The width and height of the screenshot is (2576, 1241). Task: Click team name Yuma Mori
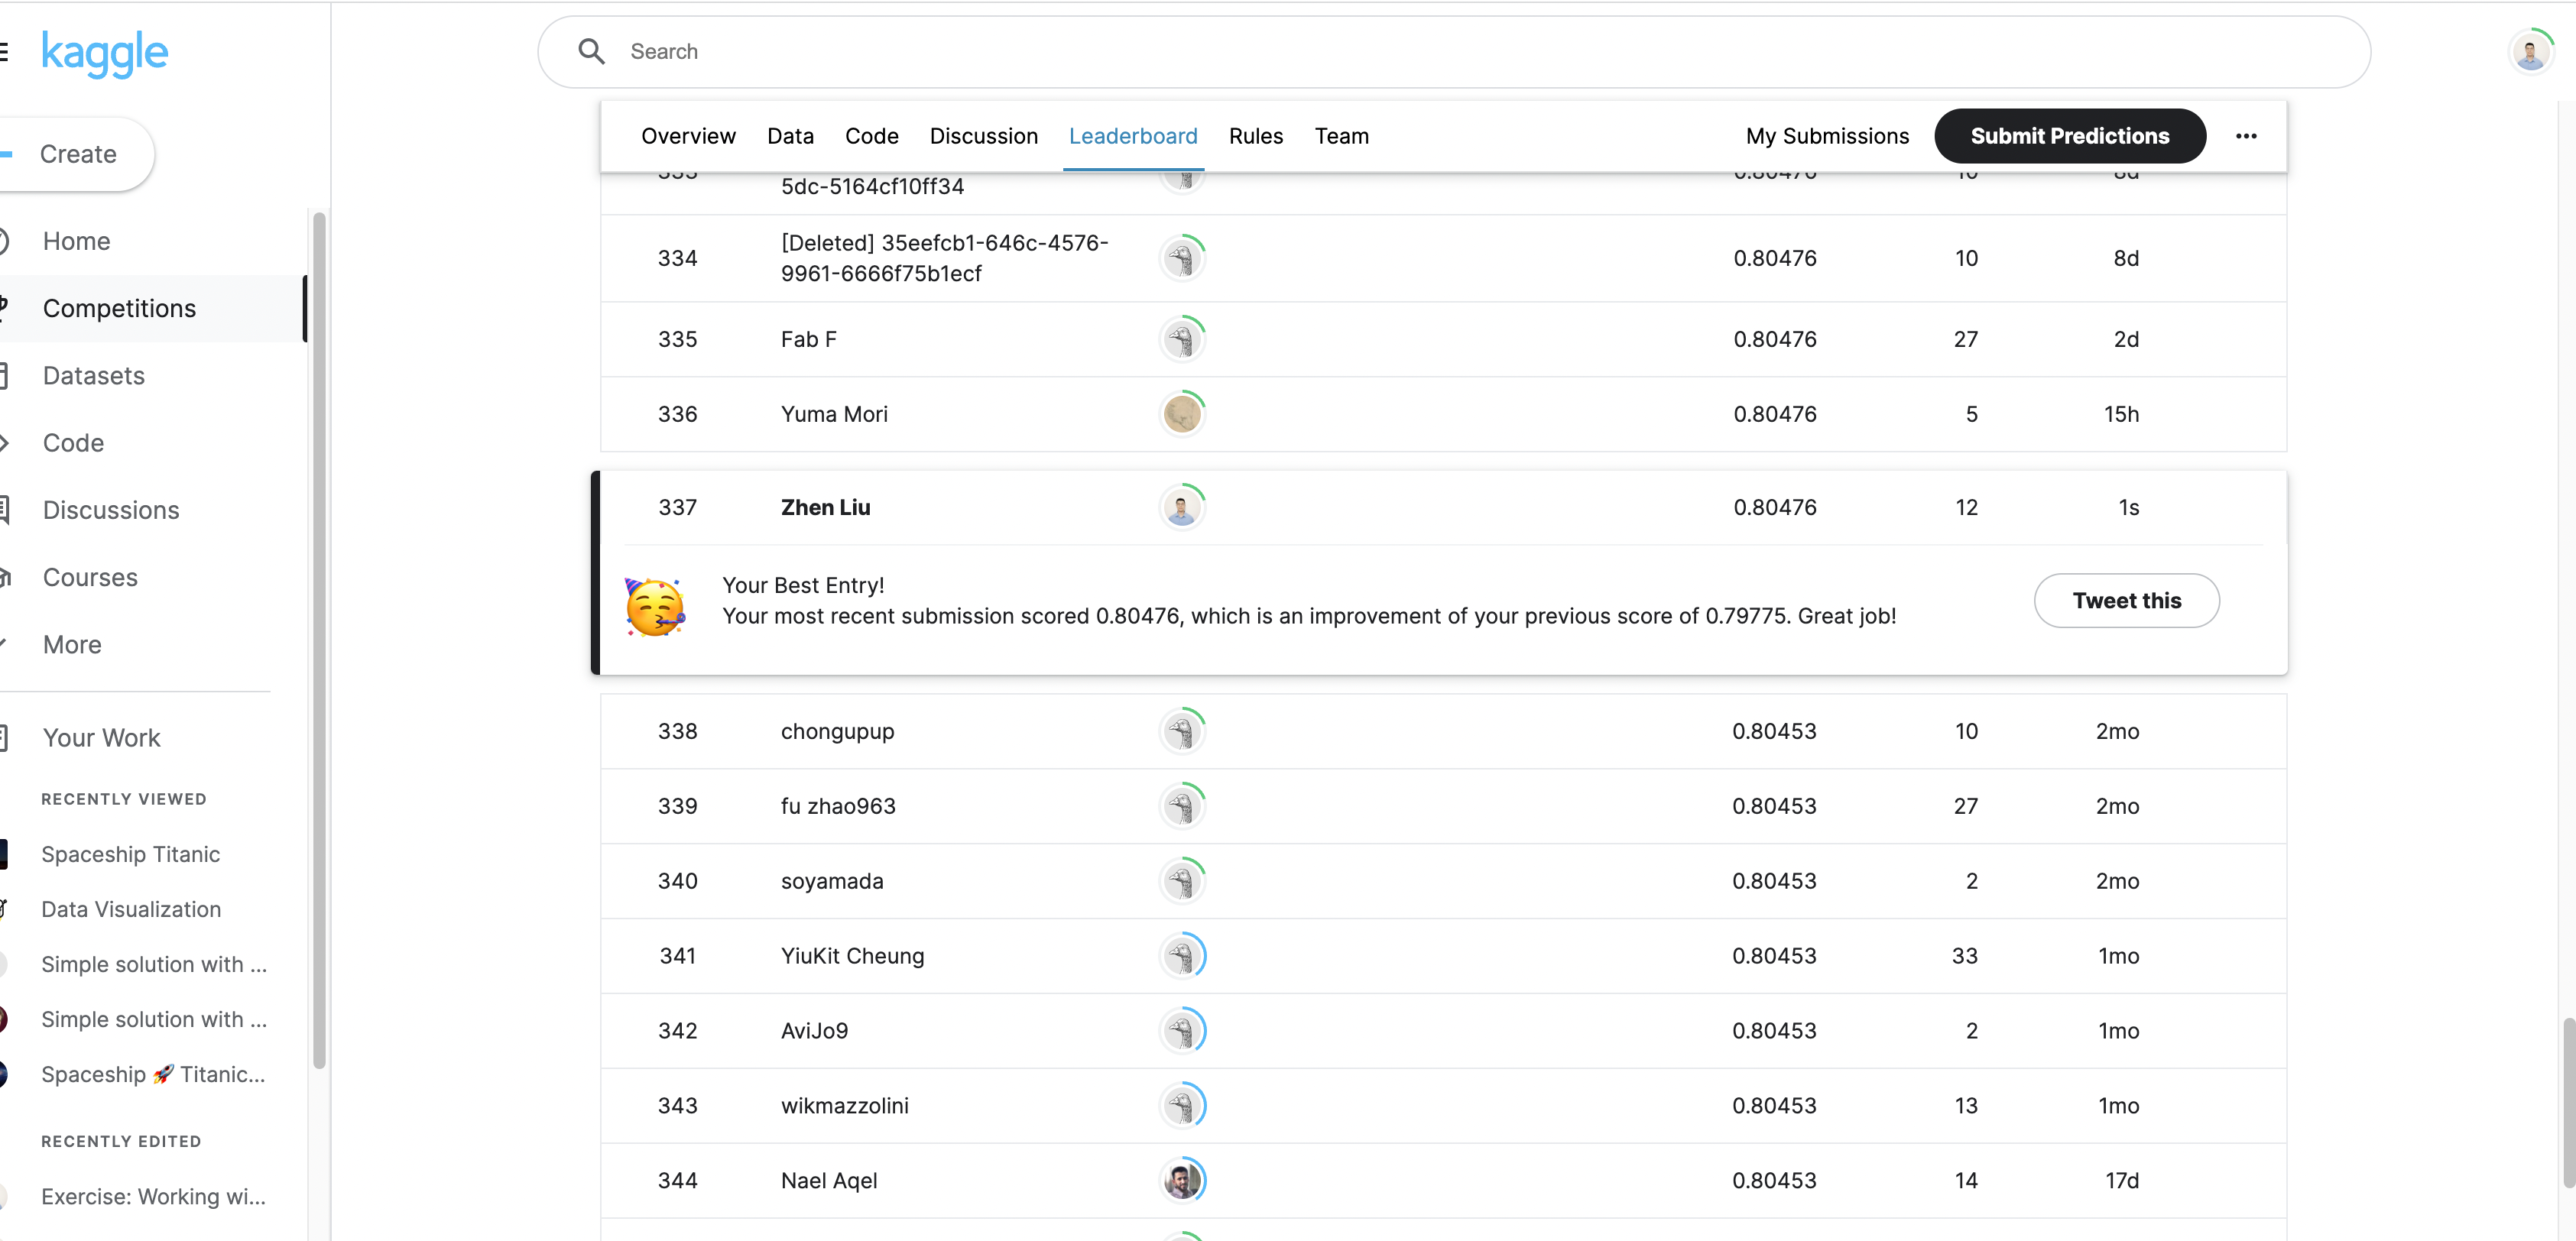[833, 414]
